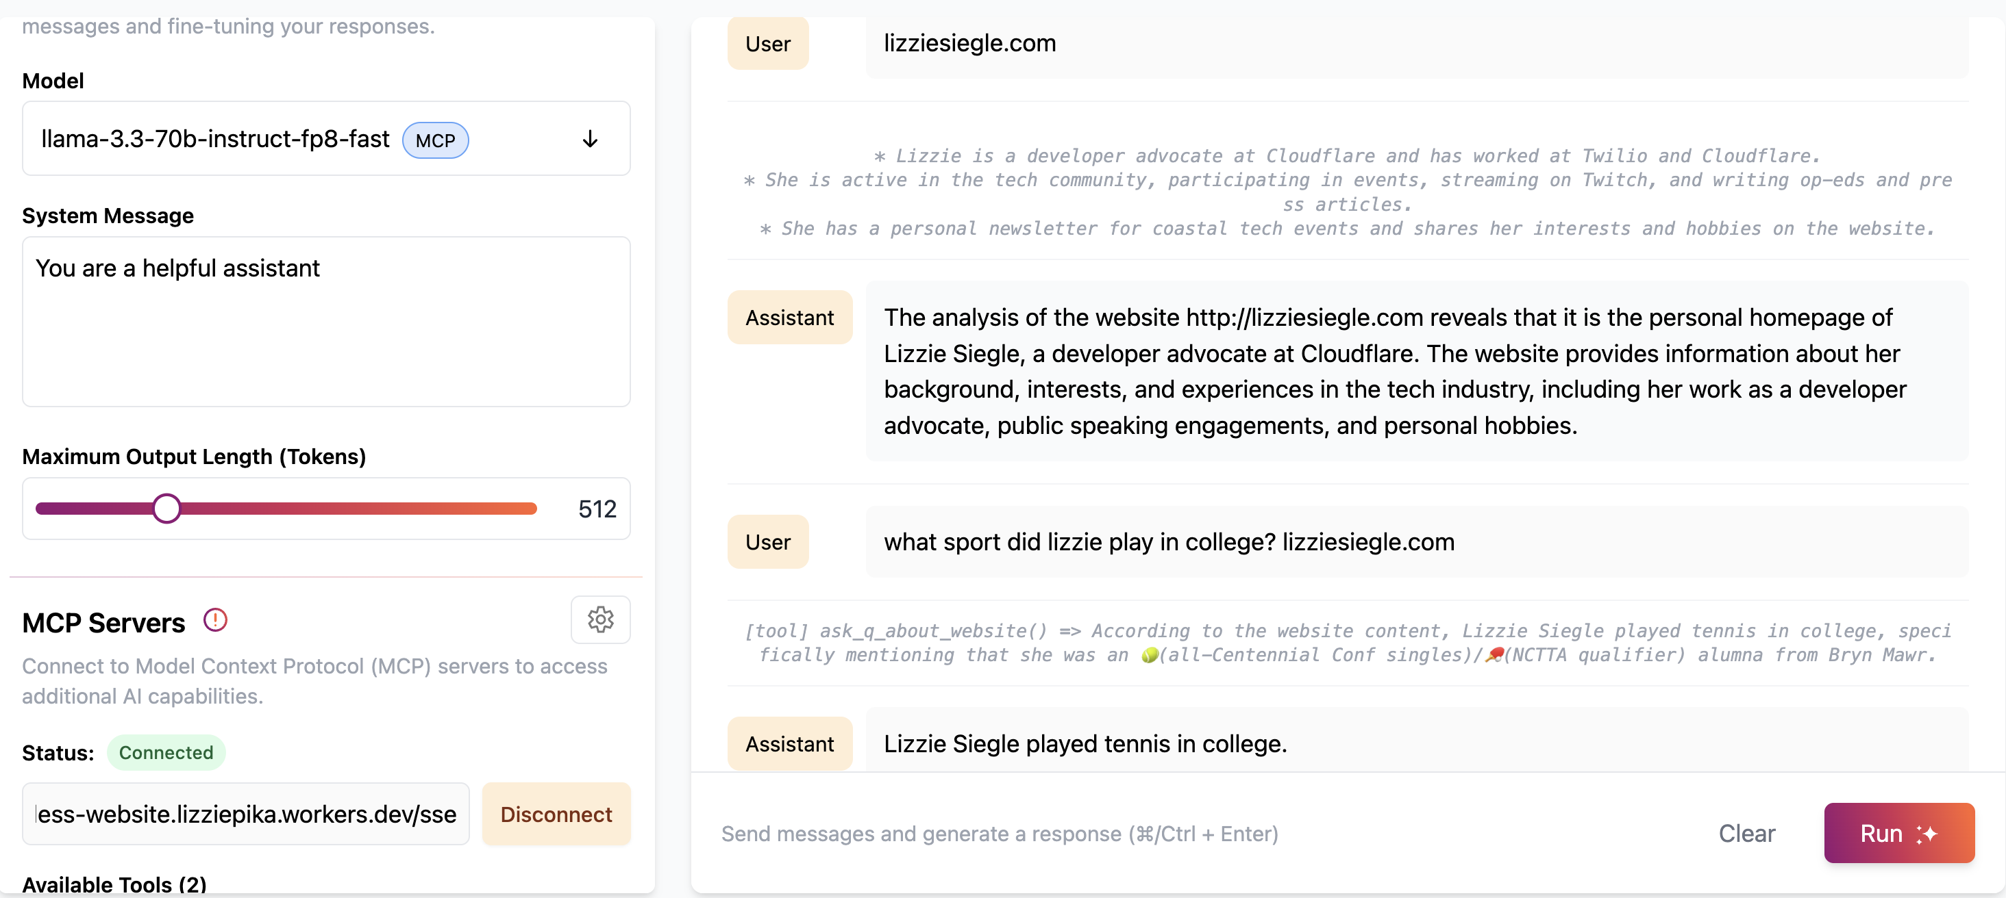
Task: Click the download arrow in the model selector
Action: click(589, 140)
